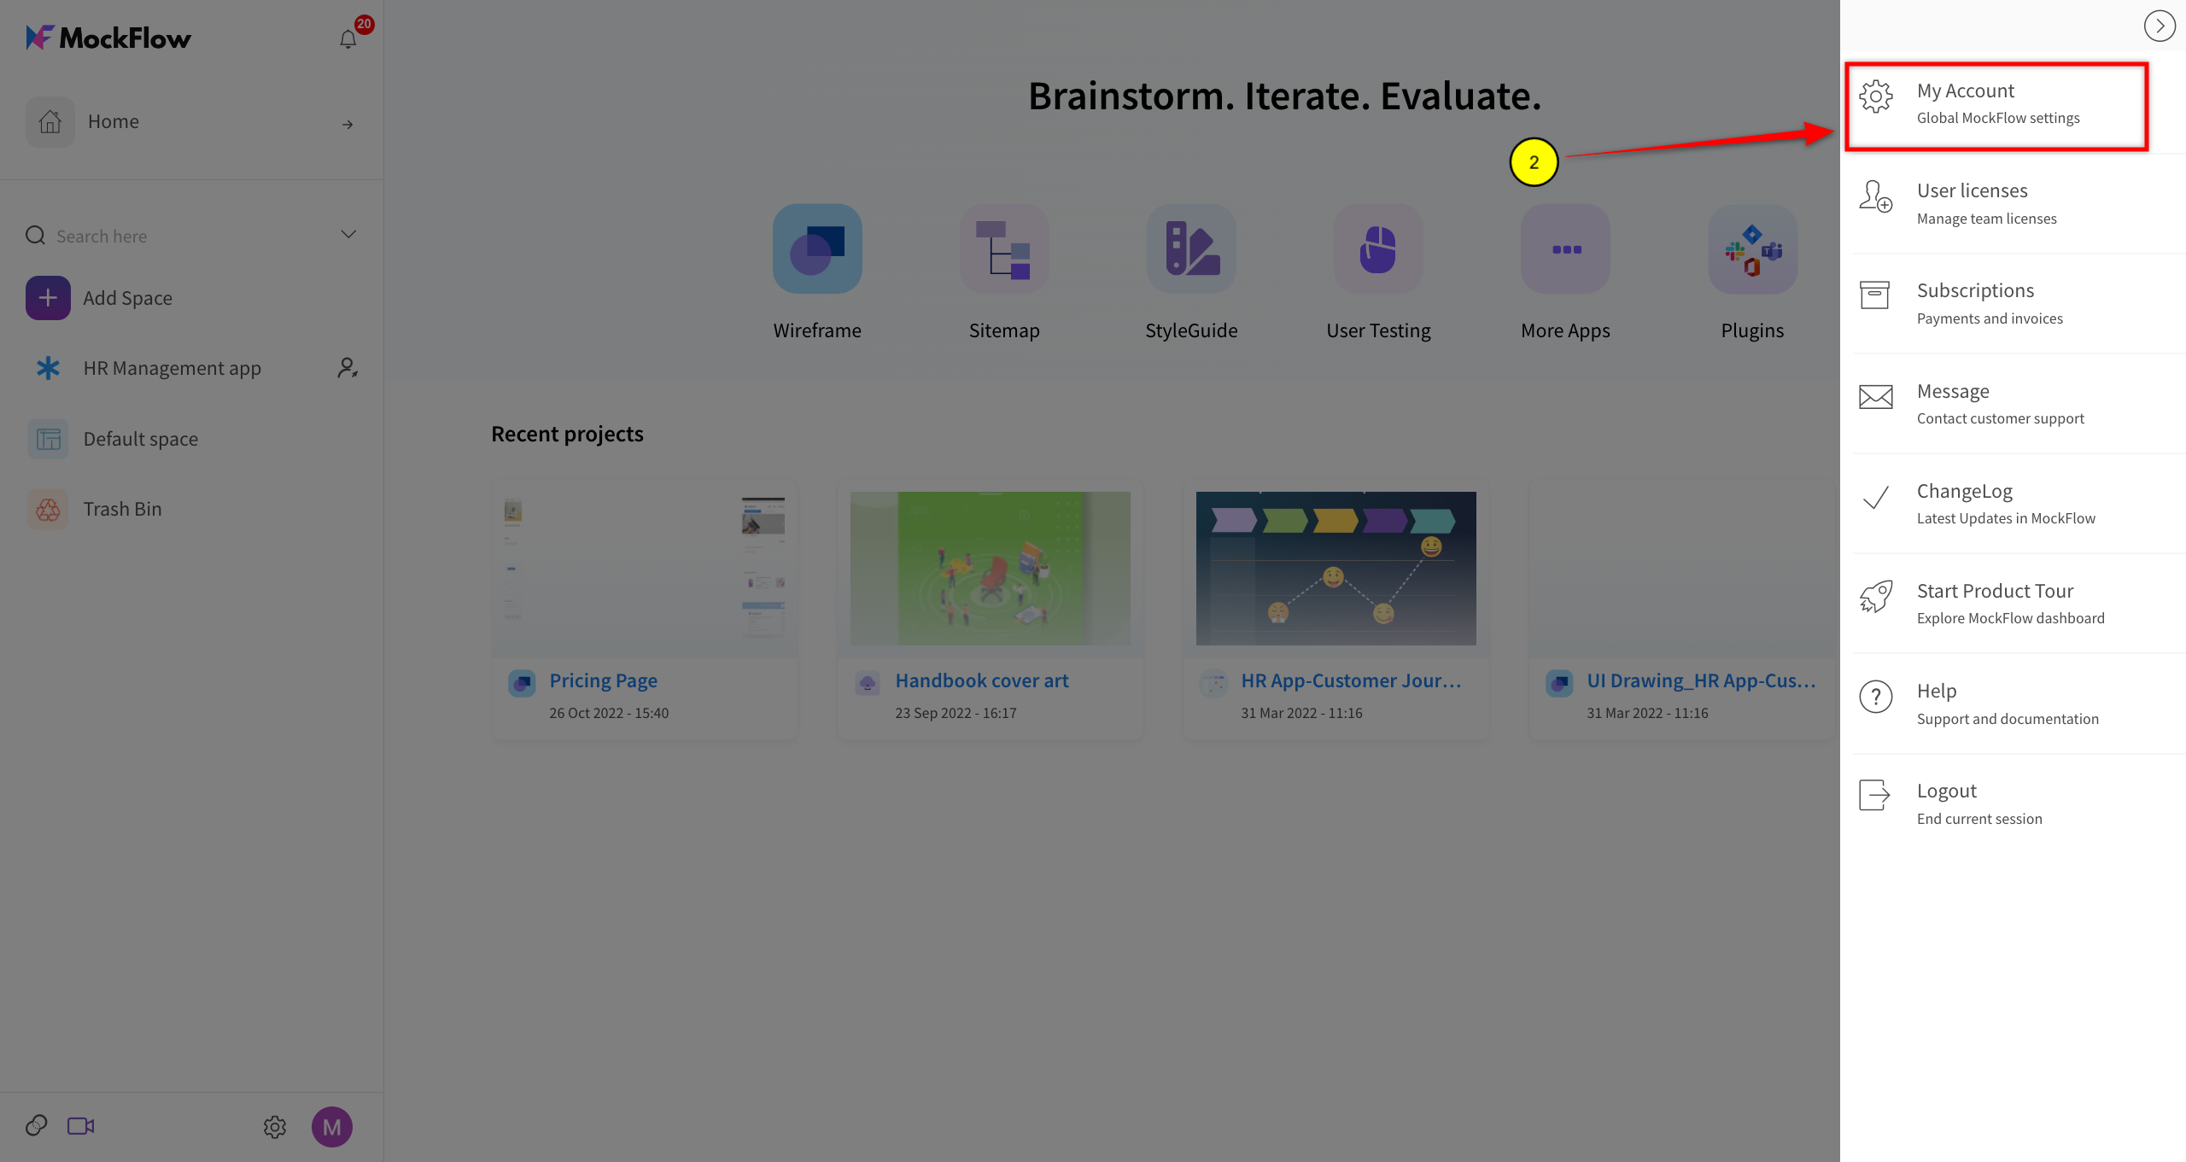
Task: Open the Handbook cover art thumbnail
Action: 991,569
